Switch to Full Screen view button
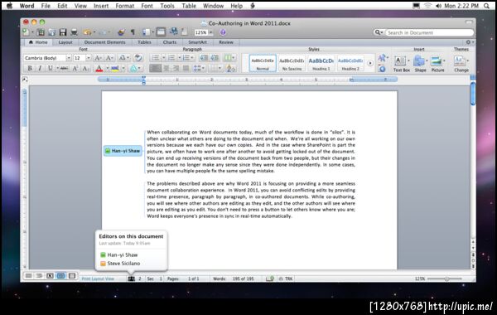Image resolution: width=497 pixels, height=315 pixels. coord(72,276)
